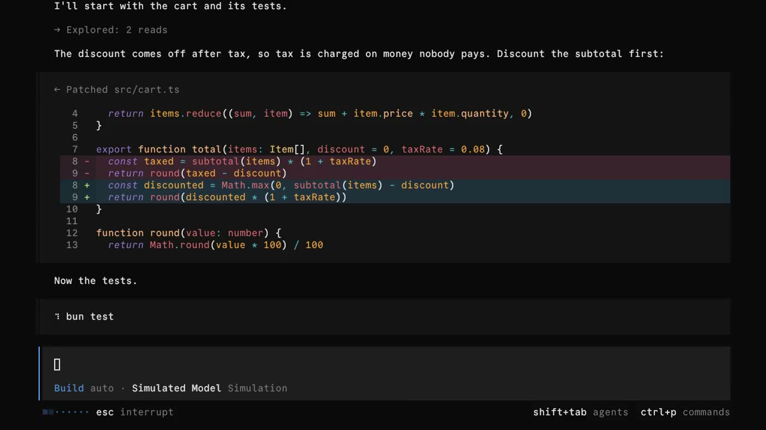The width and height of the screenshot is (766, 430).
Task: Click line 13 'return Math.round(value * 100) / 100'
Action: [215, 245]
